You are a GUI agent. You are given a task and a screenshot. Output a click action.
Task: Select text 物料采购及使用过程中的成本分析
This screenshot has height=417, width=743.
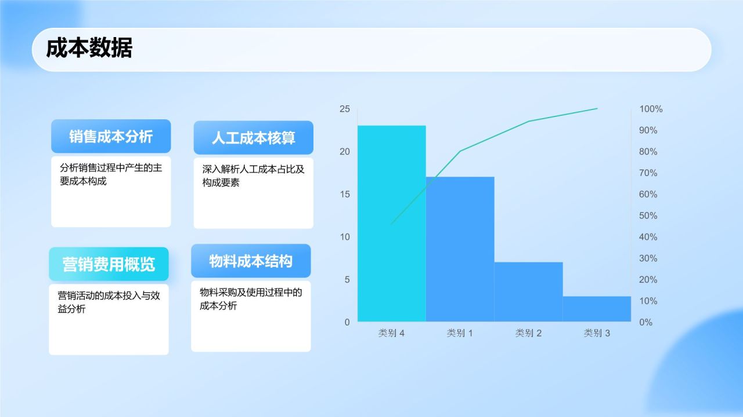[251, 299]
